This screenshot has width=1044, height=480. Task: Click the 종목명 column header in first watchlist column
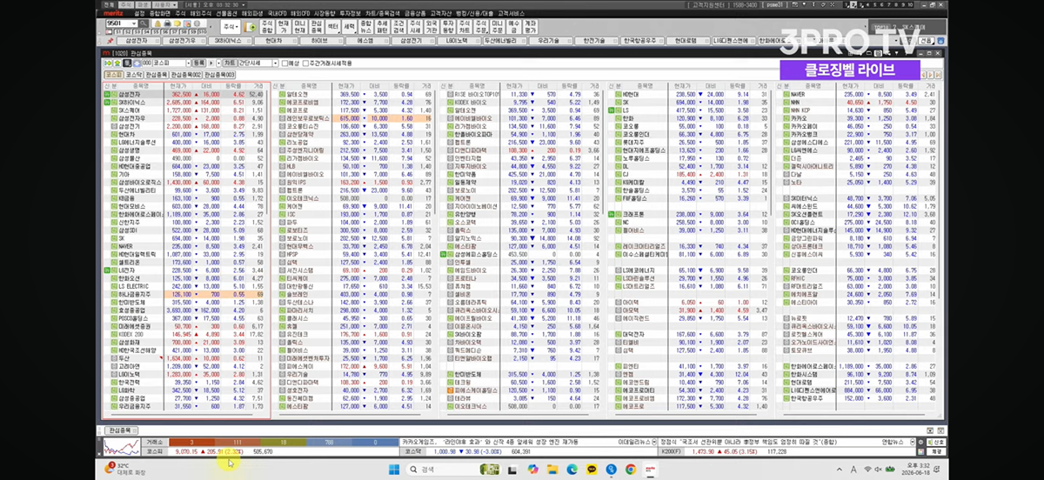point(140,86)
